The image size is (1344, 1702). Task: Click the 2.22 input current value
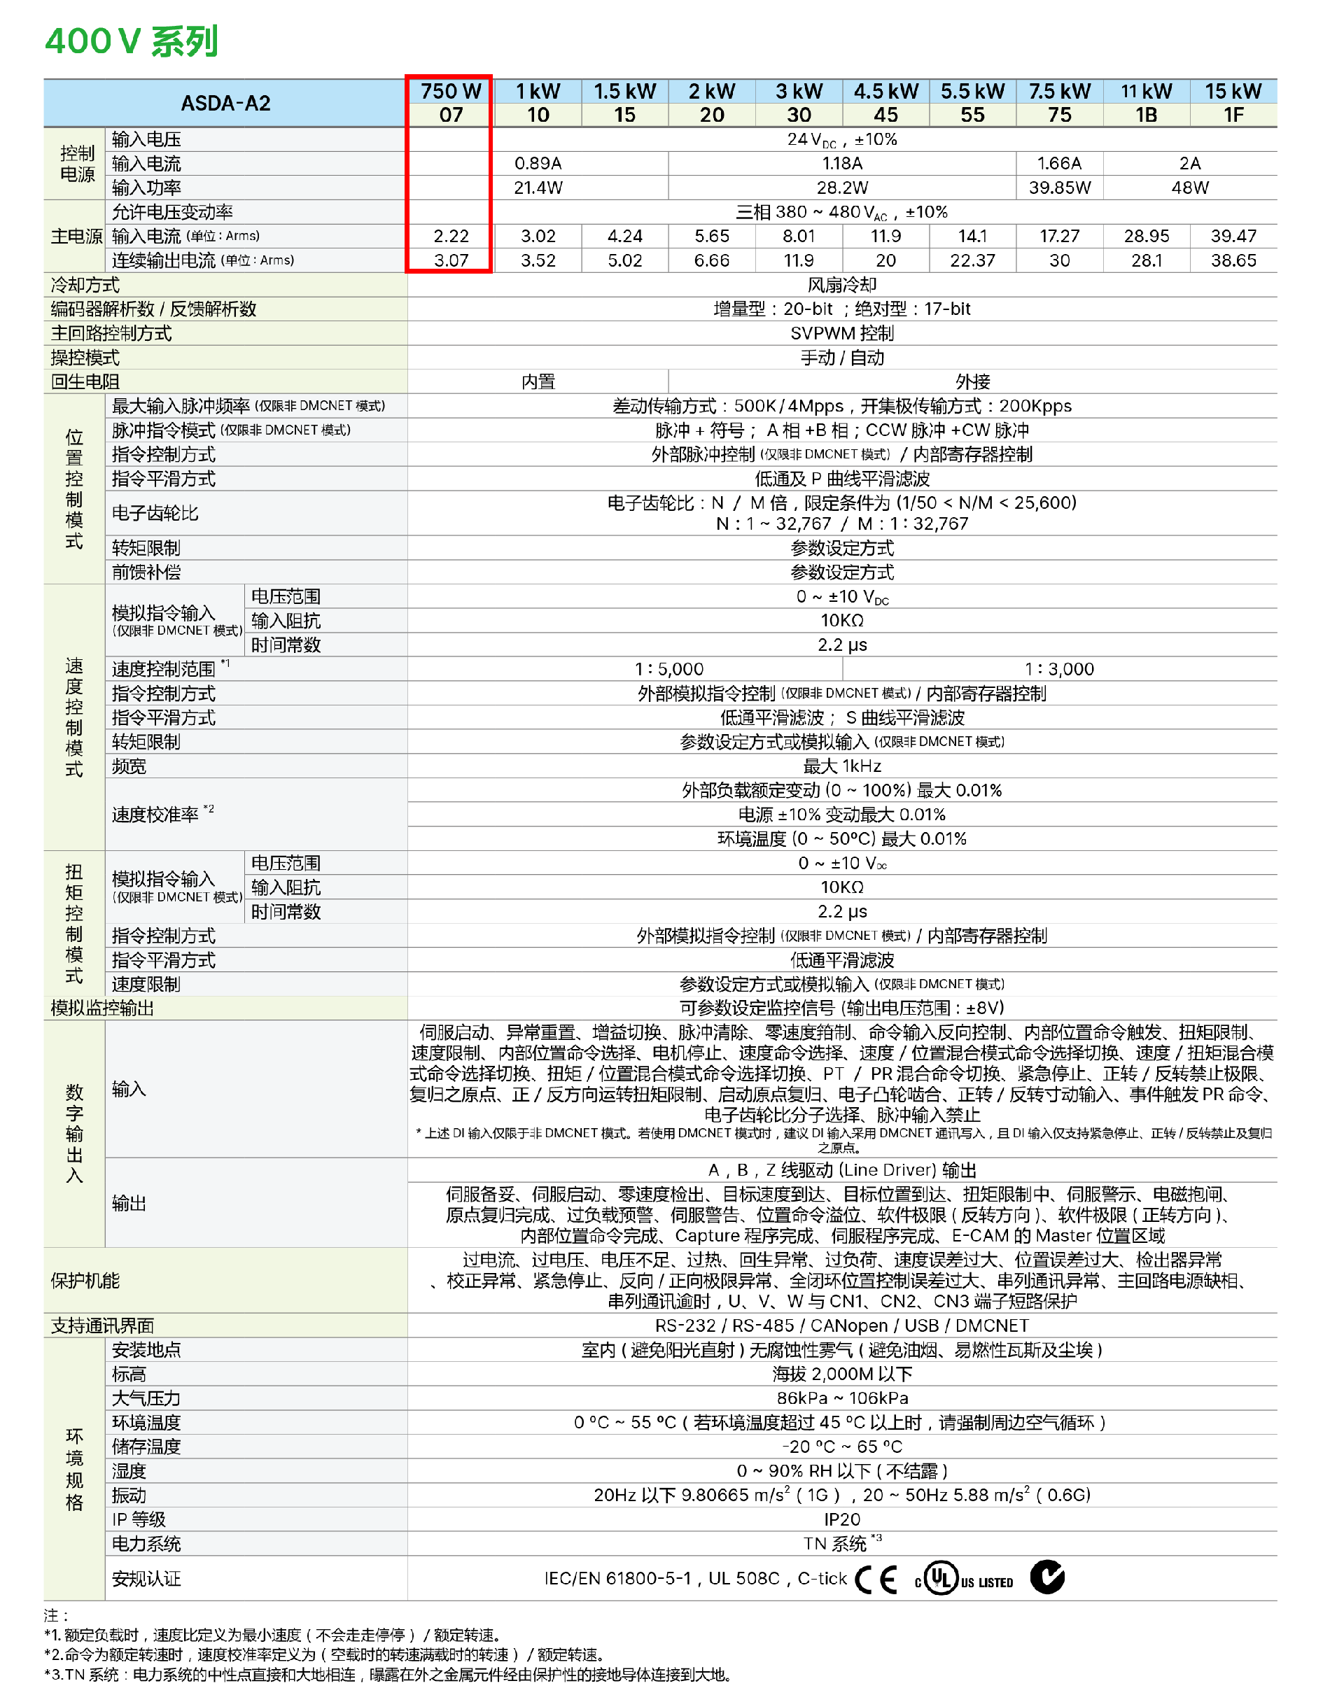pyautogui.click(x=450, y=236)
